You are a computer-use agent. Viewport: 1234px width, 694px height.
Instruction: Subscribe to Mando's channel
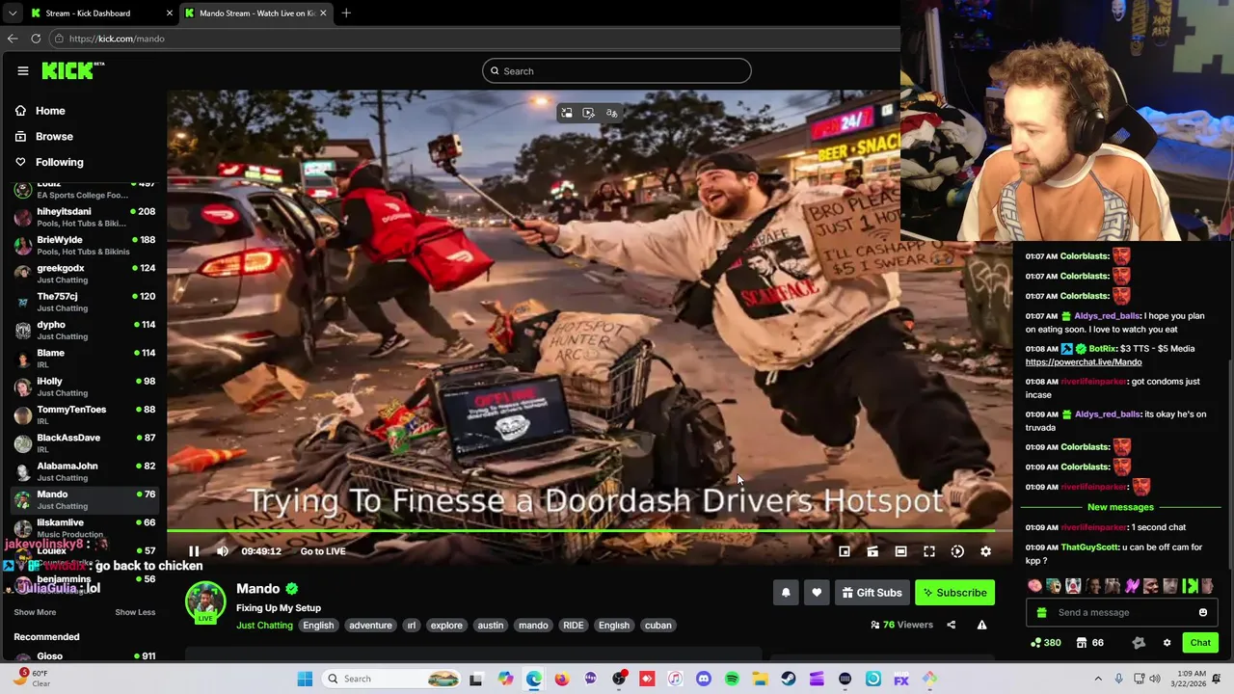(954, 593)
